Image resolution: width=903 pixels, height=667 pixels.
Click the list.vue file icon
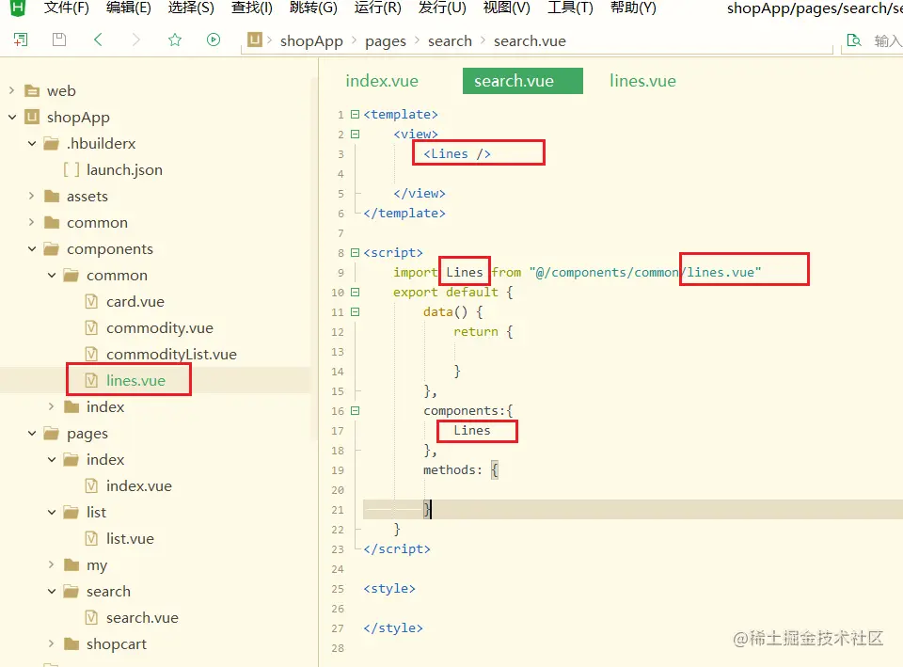coord(91,538)
